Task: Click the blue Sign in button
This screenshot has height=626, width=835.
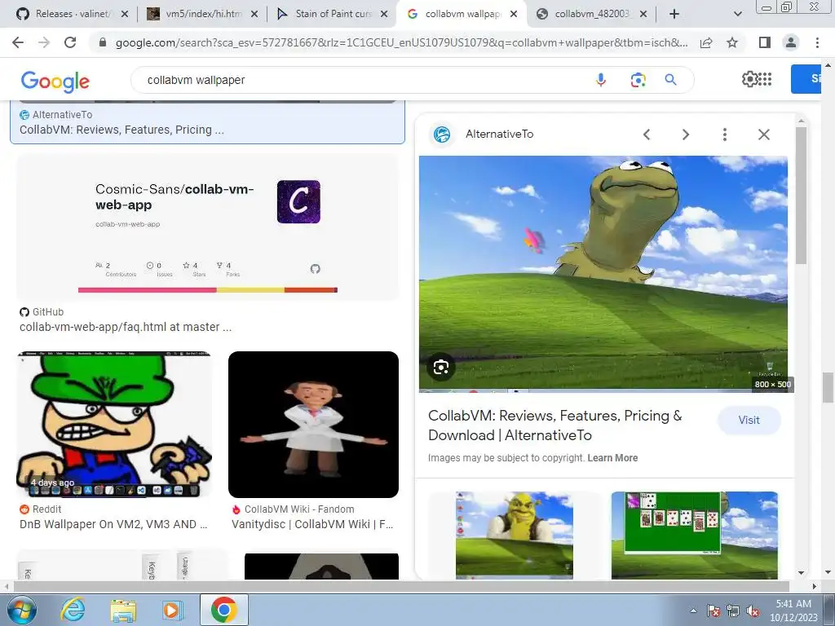Action: pyautogui.click(x=806, y=79)
